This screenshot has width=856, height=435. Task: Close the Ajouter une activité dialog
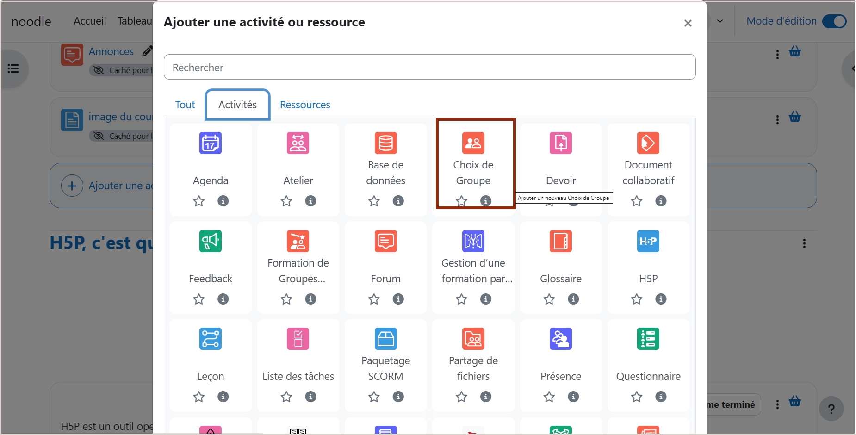tap(688, 23)
